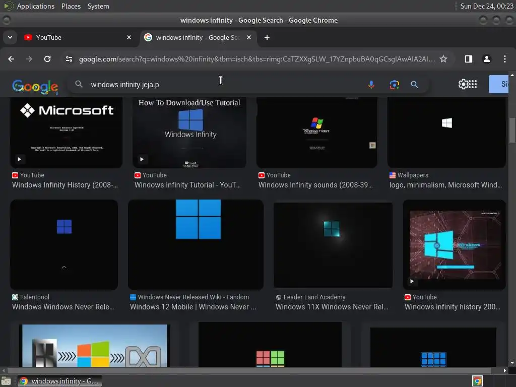This screenshot has width=516, height=387.
Task: Click the forward navigation arrow
Action: 29,59
